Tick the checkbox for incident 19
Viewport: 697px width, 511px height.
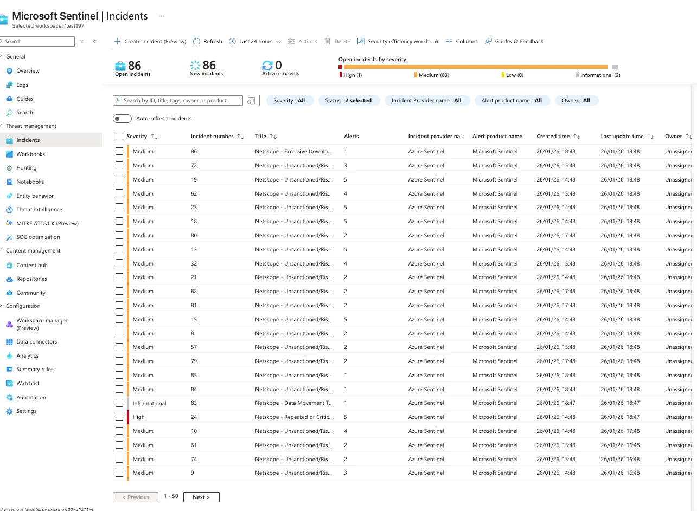[x=119, y=179]
